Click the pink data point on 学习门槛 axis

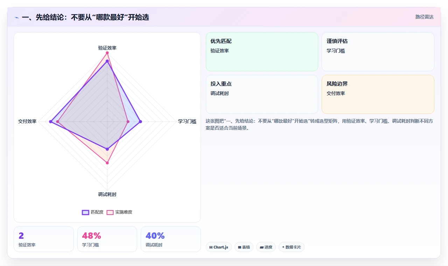tap(128, 122)
